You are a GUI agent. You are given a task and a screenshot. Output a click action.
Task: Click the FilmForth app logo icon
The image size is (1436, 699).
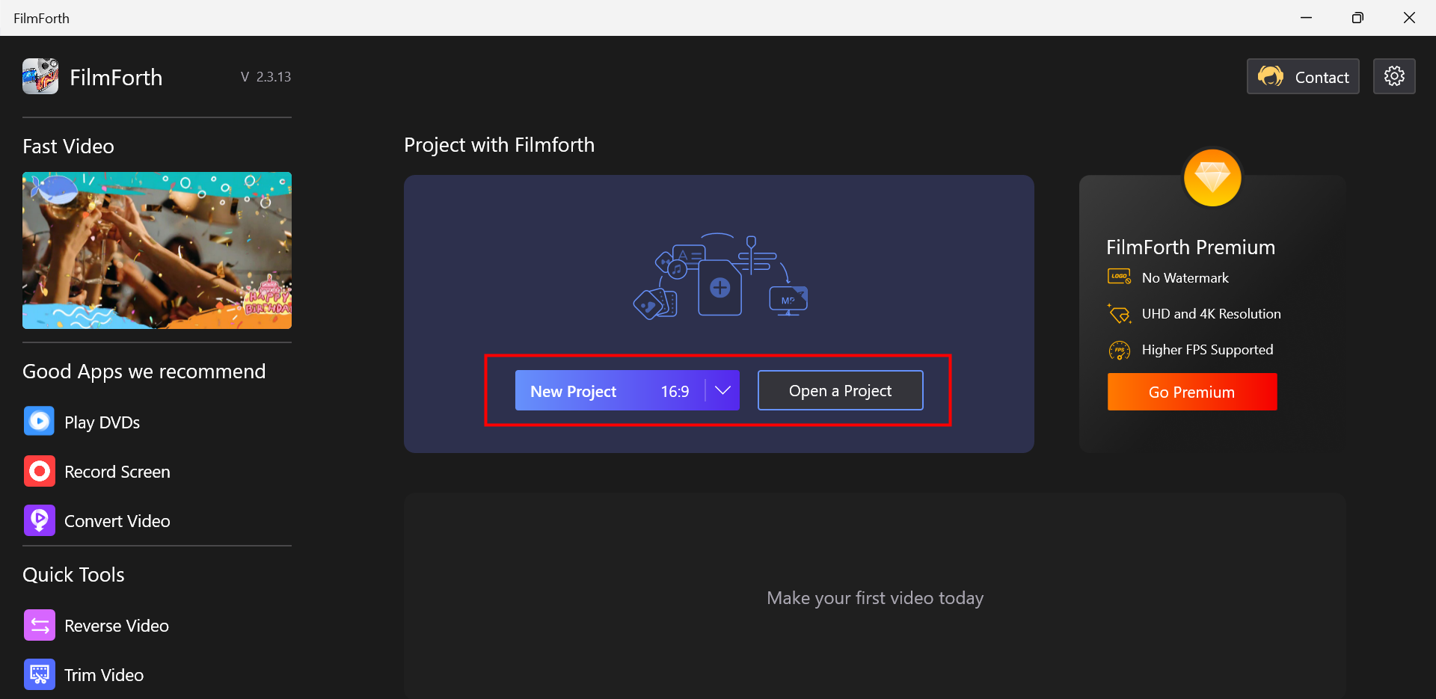(x=40, y=76)
